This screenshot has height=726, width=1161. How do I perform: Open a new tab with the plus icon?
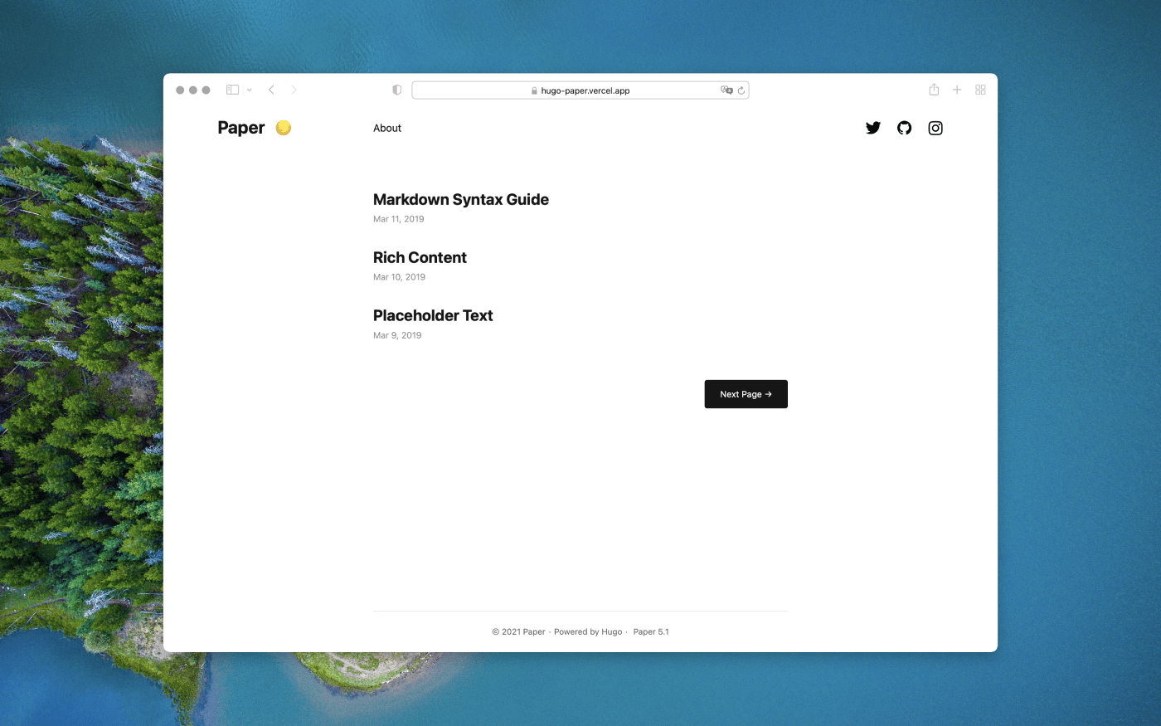[x=957, y=90]
